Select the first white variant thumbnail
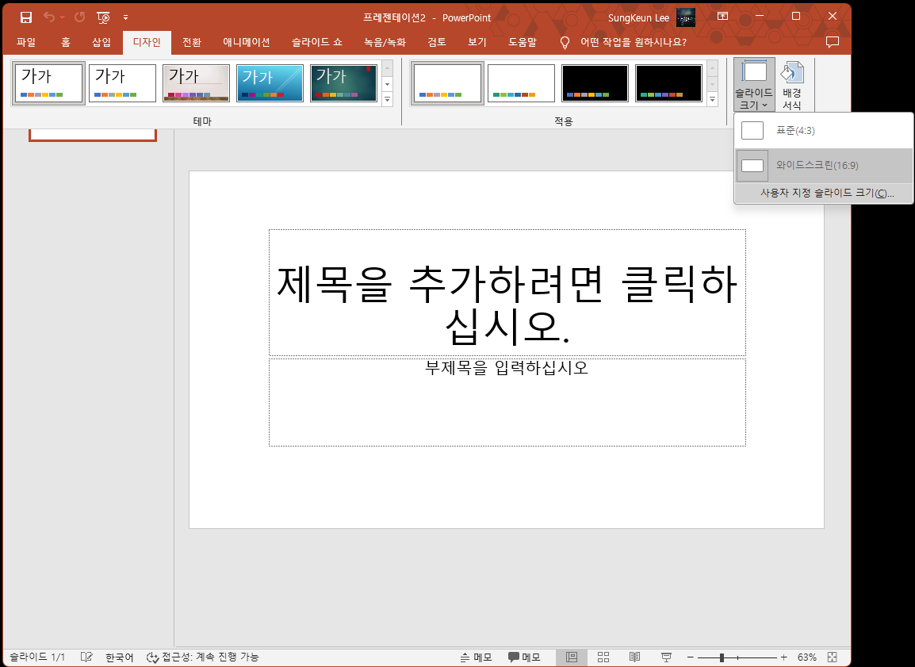 click(x=447, y=82)
